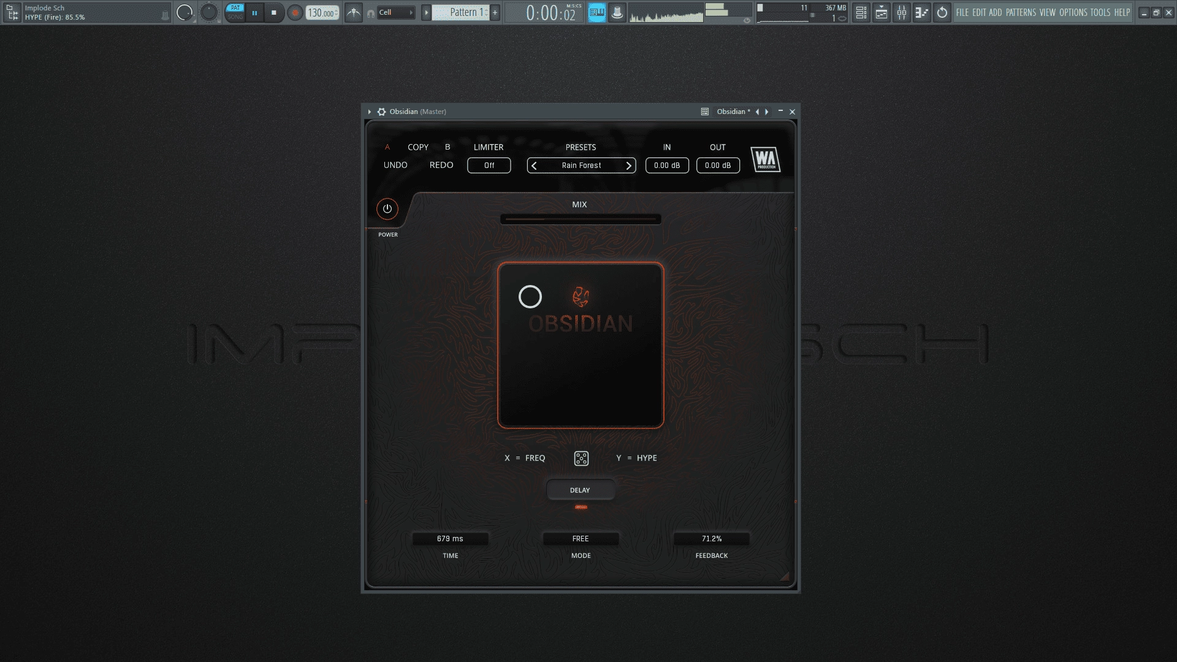1177x662 pixels.
Task: Go to next wrapper preset with the right triangle
Action: (767, 112)
